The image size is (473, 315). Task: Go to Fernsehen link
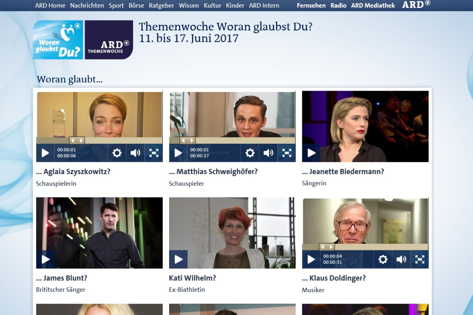pyautogui.click(x=311, y=6)
